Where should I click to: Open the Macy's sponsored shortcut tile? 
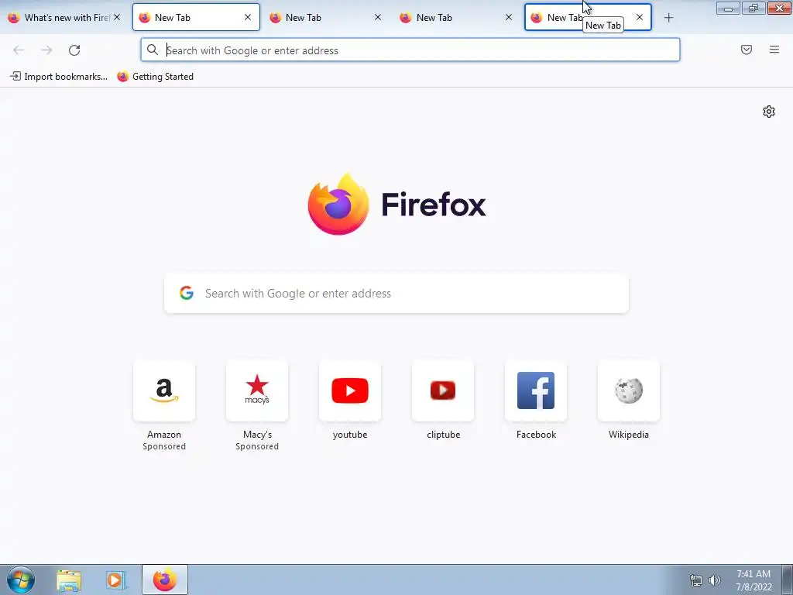pyautogui.click(x=257, y=390)
